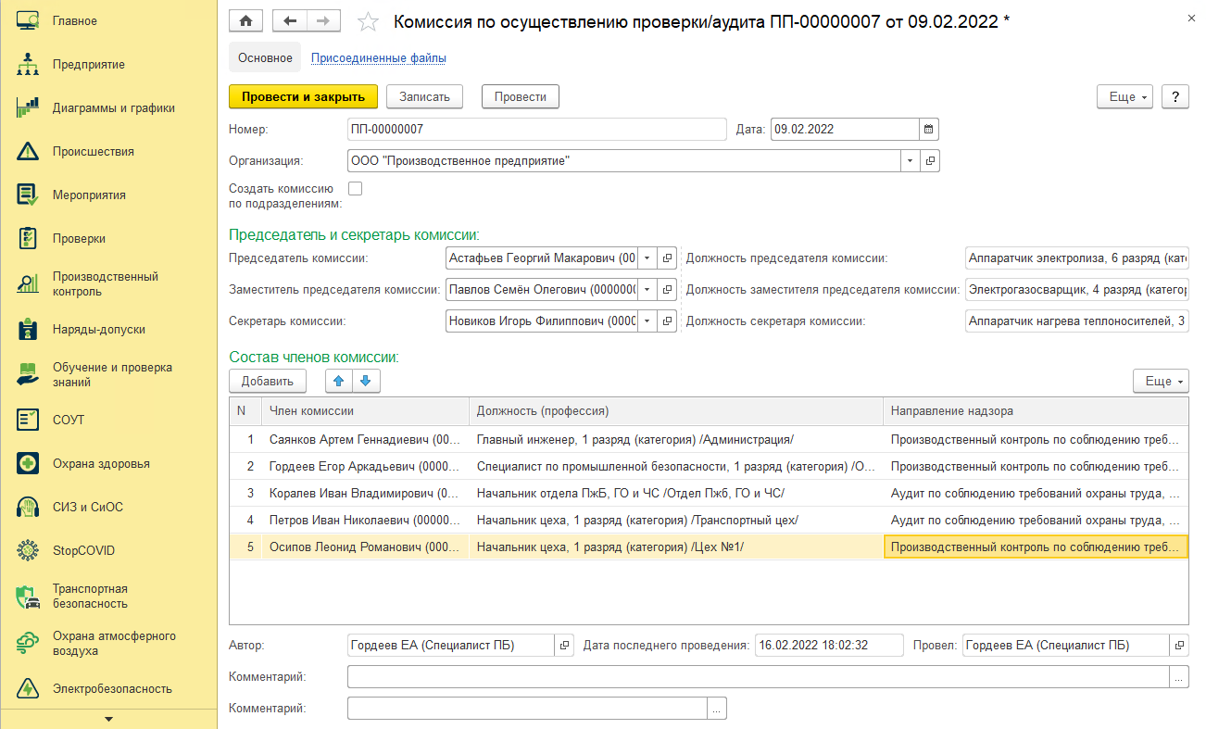
Task: Open the Происшествия warning icon
Action: point(27,151)
